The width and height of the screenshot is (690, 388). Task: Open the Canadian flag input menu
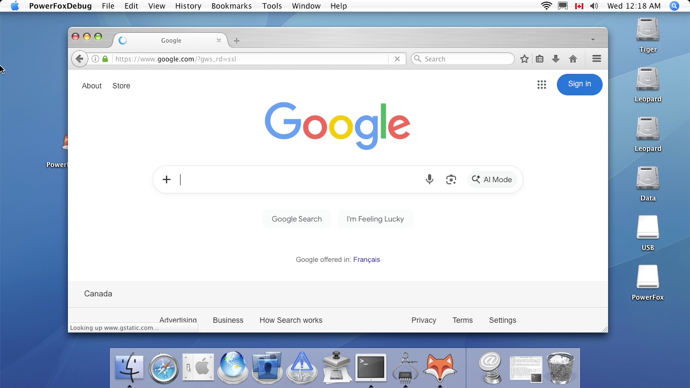(579, 6)
